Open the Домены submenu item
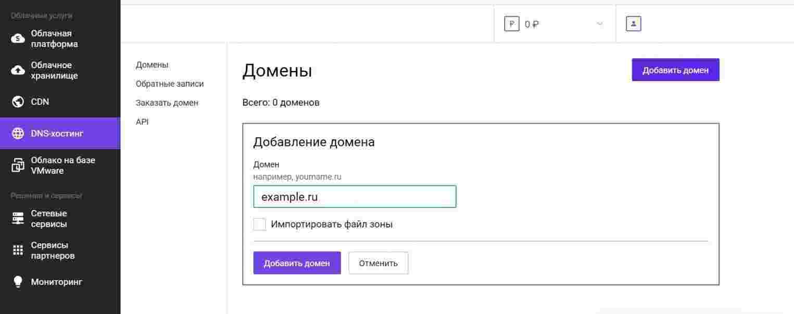This screenshot has width=794, height=314. (152, 65)
